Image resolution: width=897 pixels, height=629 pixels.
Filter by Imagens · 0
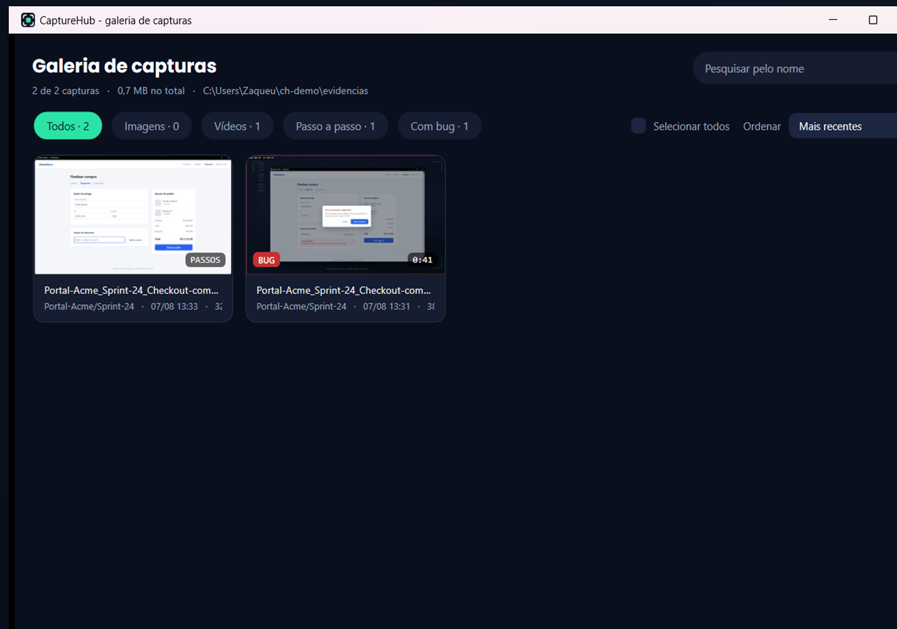[151, 126]
